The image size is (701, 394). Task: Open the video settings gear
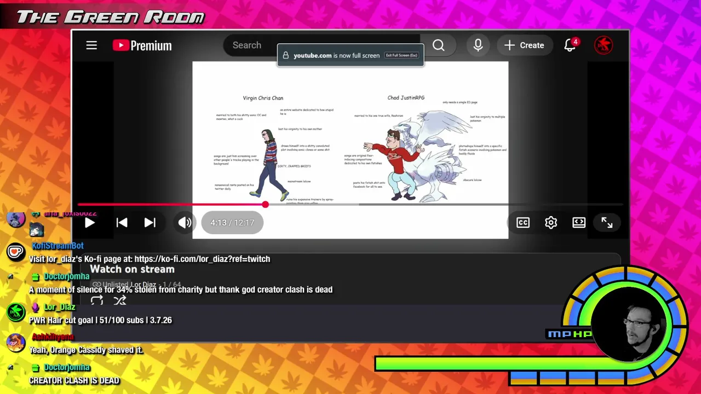551,223
